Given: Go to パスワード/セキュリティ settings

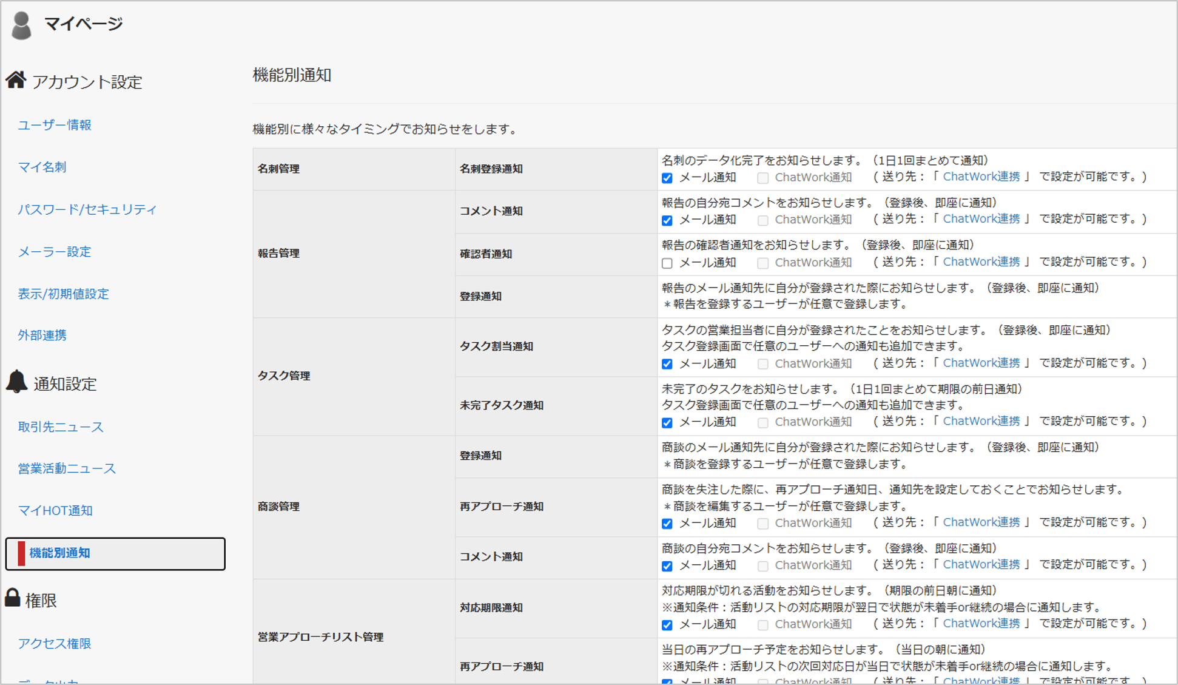Looking at the screenshot, I should click(x=87, y=209).
